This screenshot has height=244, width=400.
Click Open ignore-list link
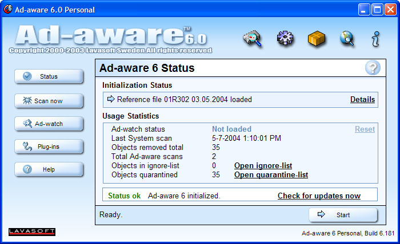click(x=263, y=166)
